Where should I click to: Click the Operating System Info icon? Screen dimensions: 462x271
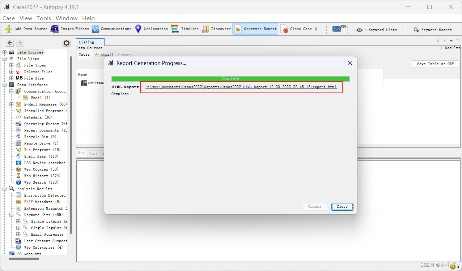tap(18, 124)
